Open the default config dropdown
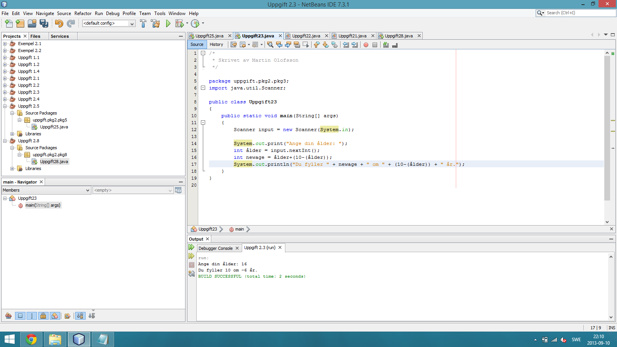The image size is (617, 347). tap(109, 24)
